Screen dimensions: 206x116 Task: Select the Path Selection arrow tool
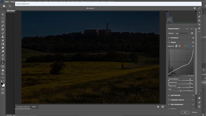[x=3, y=63]
